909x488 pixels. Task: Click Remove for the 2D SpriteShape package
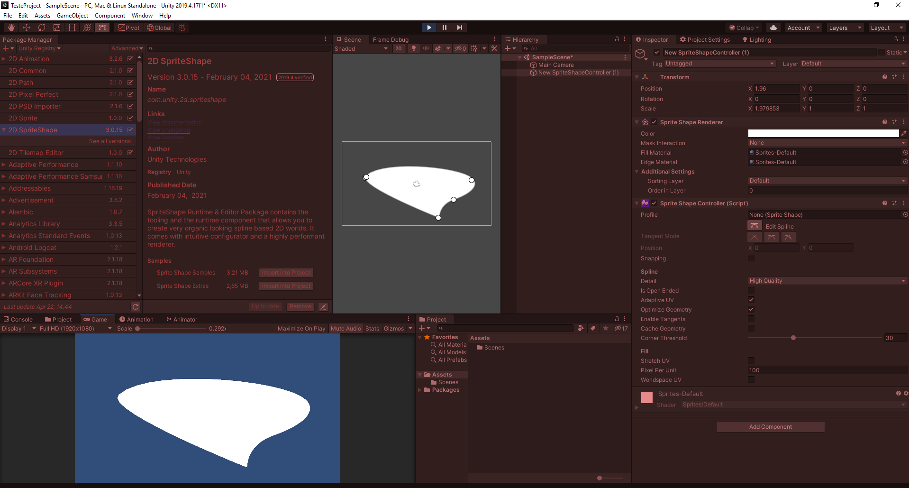coord(300,307)
